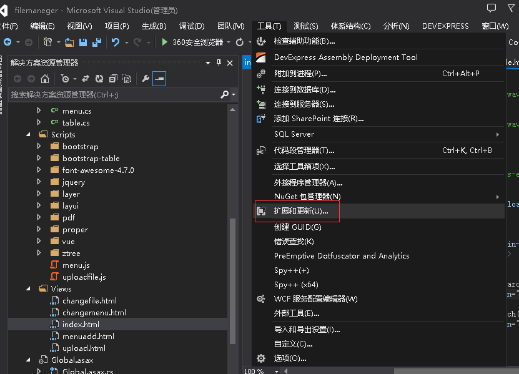Image resolution: width=519 pixels, height=374 pixels.
Task: Click the notifications filter funnel icon
Action: click(512, 8)
